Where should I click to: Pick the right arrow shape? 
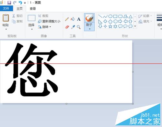(120, 21)
